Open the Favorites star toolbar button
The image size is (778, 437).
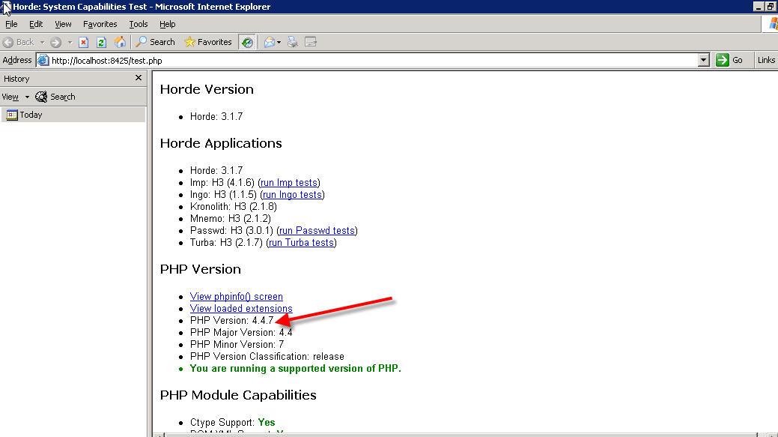(208, 42)
